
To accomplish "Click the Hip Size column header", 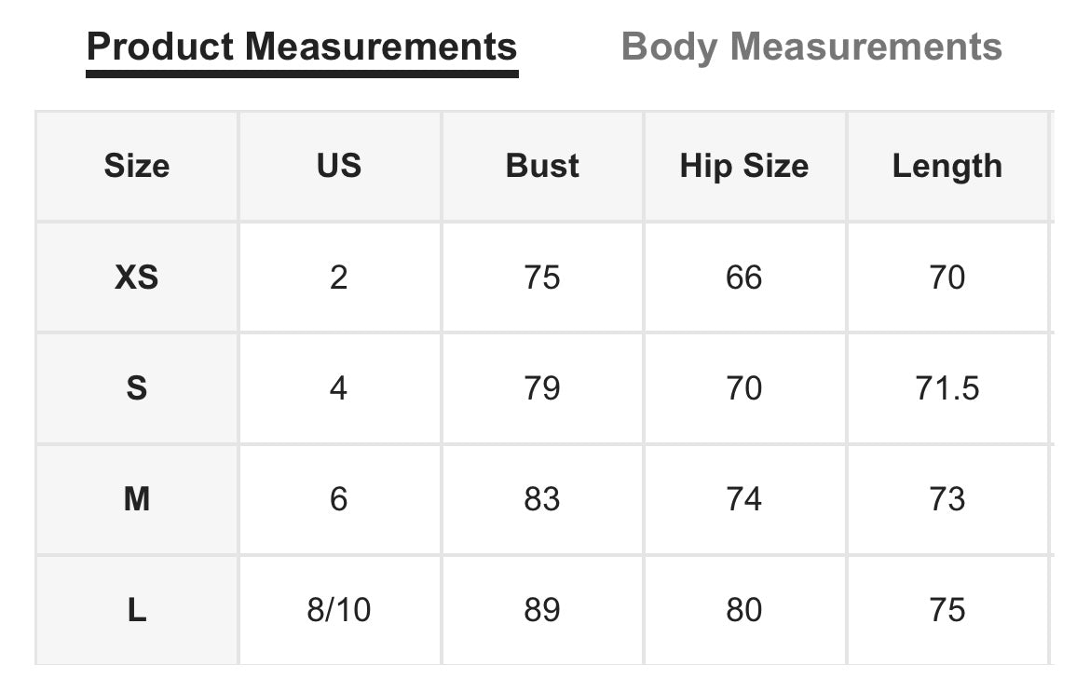I will click(744, 166).
